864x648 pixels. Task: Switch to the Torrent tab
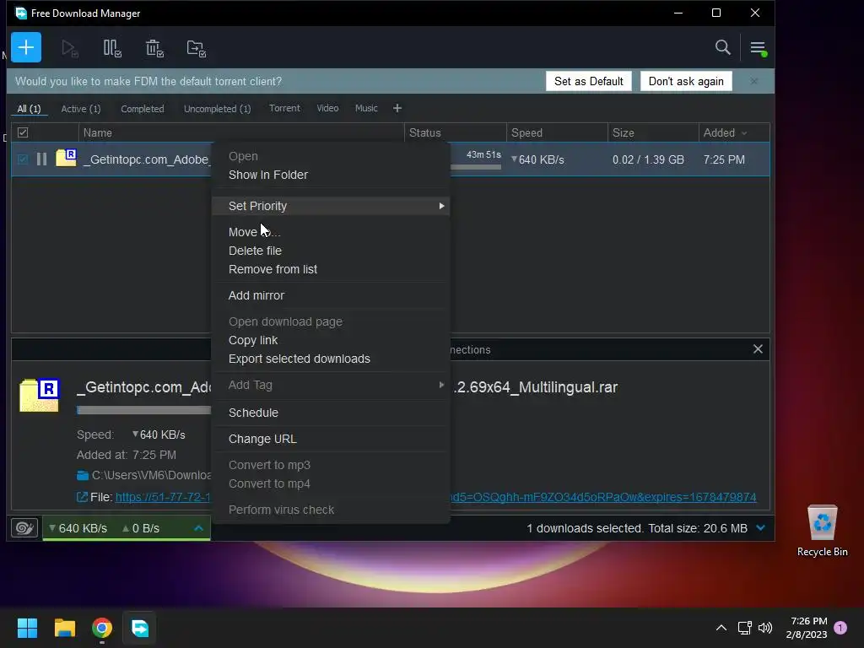(x=284, y=108)
